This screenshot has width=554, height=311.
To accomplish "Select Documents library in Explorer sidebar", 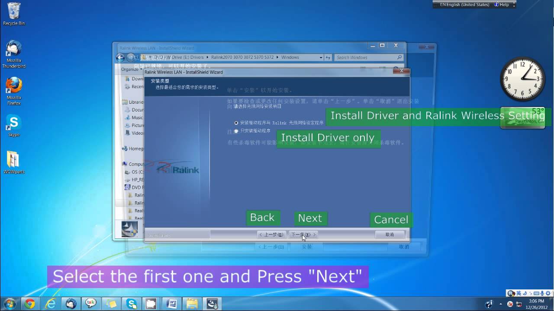I will pos(135,110).
